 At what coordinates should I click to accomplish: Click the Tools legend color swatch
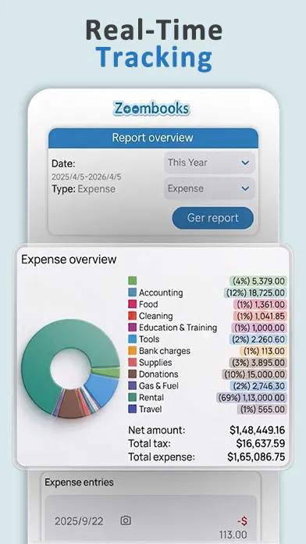[x=133, y=339]
